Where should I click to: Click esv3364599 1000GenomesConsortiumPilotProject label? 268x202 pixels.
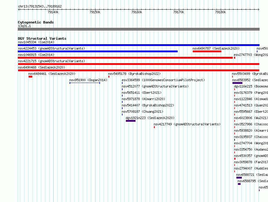163,80
